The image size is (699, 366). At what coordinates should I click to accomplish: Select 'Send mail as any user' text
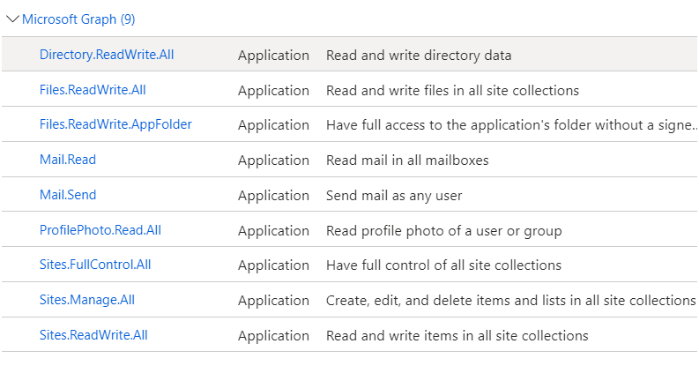[x=394, y=196]
